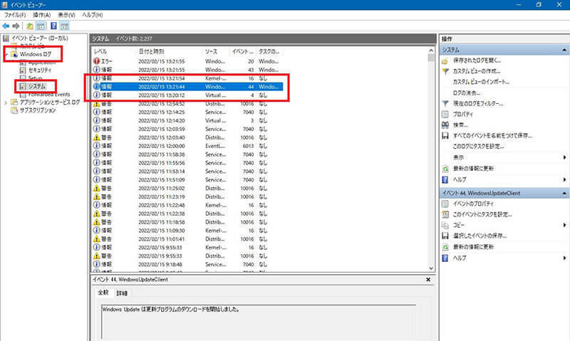The width and height of the screenshot is (570, 341).
Task: Click the red error icon in the エラー row
Action: [97, 61]
